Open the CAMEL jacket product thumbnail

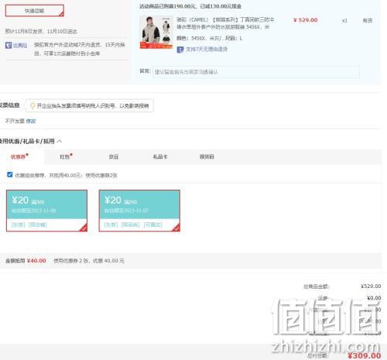pos(156,33)
